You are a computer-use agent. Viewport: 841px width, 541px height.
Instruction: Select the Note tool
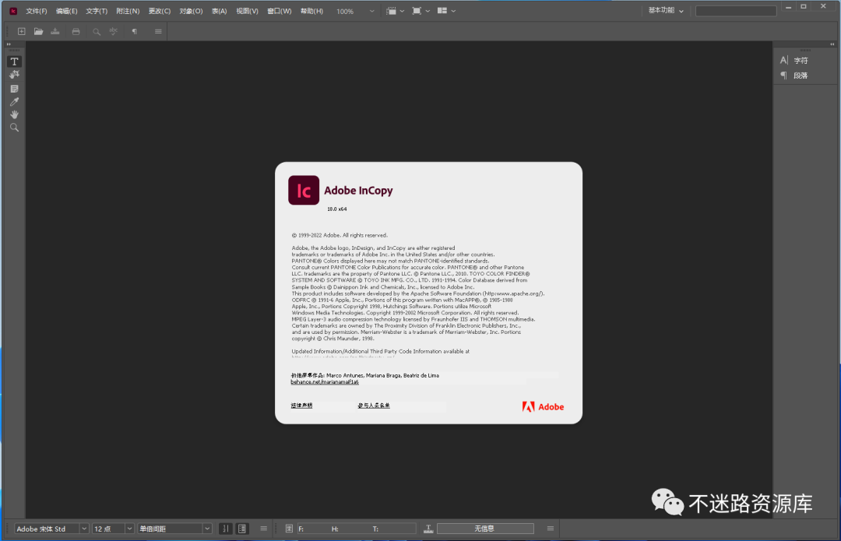tap(15, 89)
